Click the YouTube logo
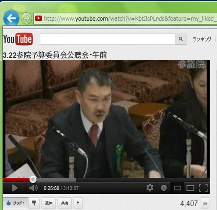The image size is (217, 210). click(x=18, y=39)
